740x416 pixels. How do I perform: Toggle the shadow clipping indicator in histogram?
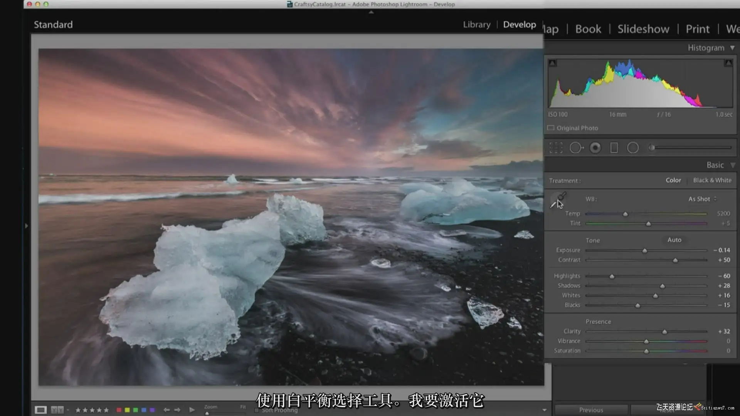pos(553,63)
